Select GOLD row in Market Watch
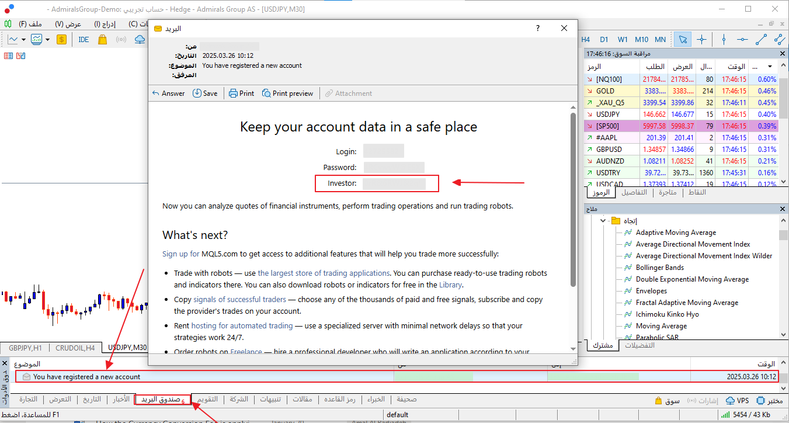The image size is (789, 423). click(681, 91)
